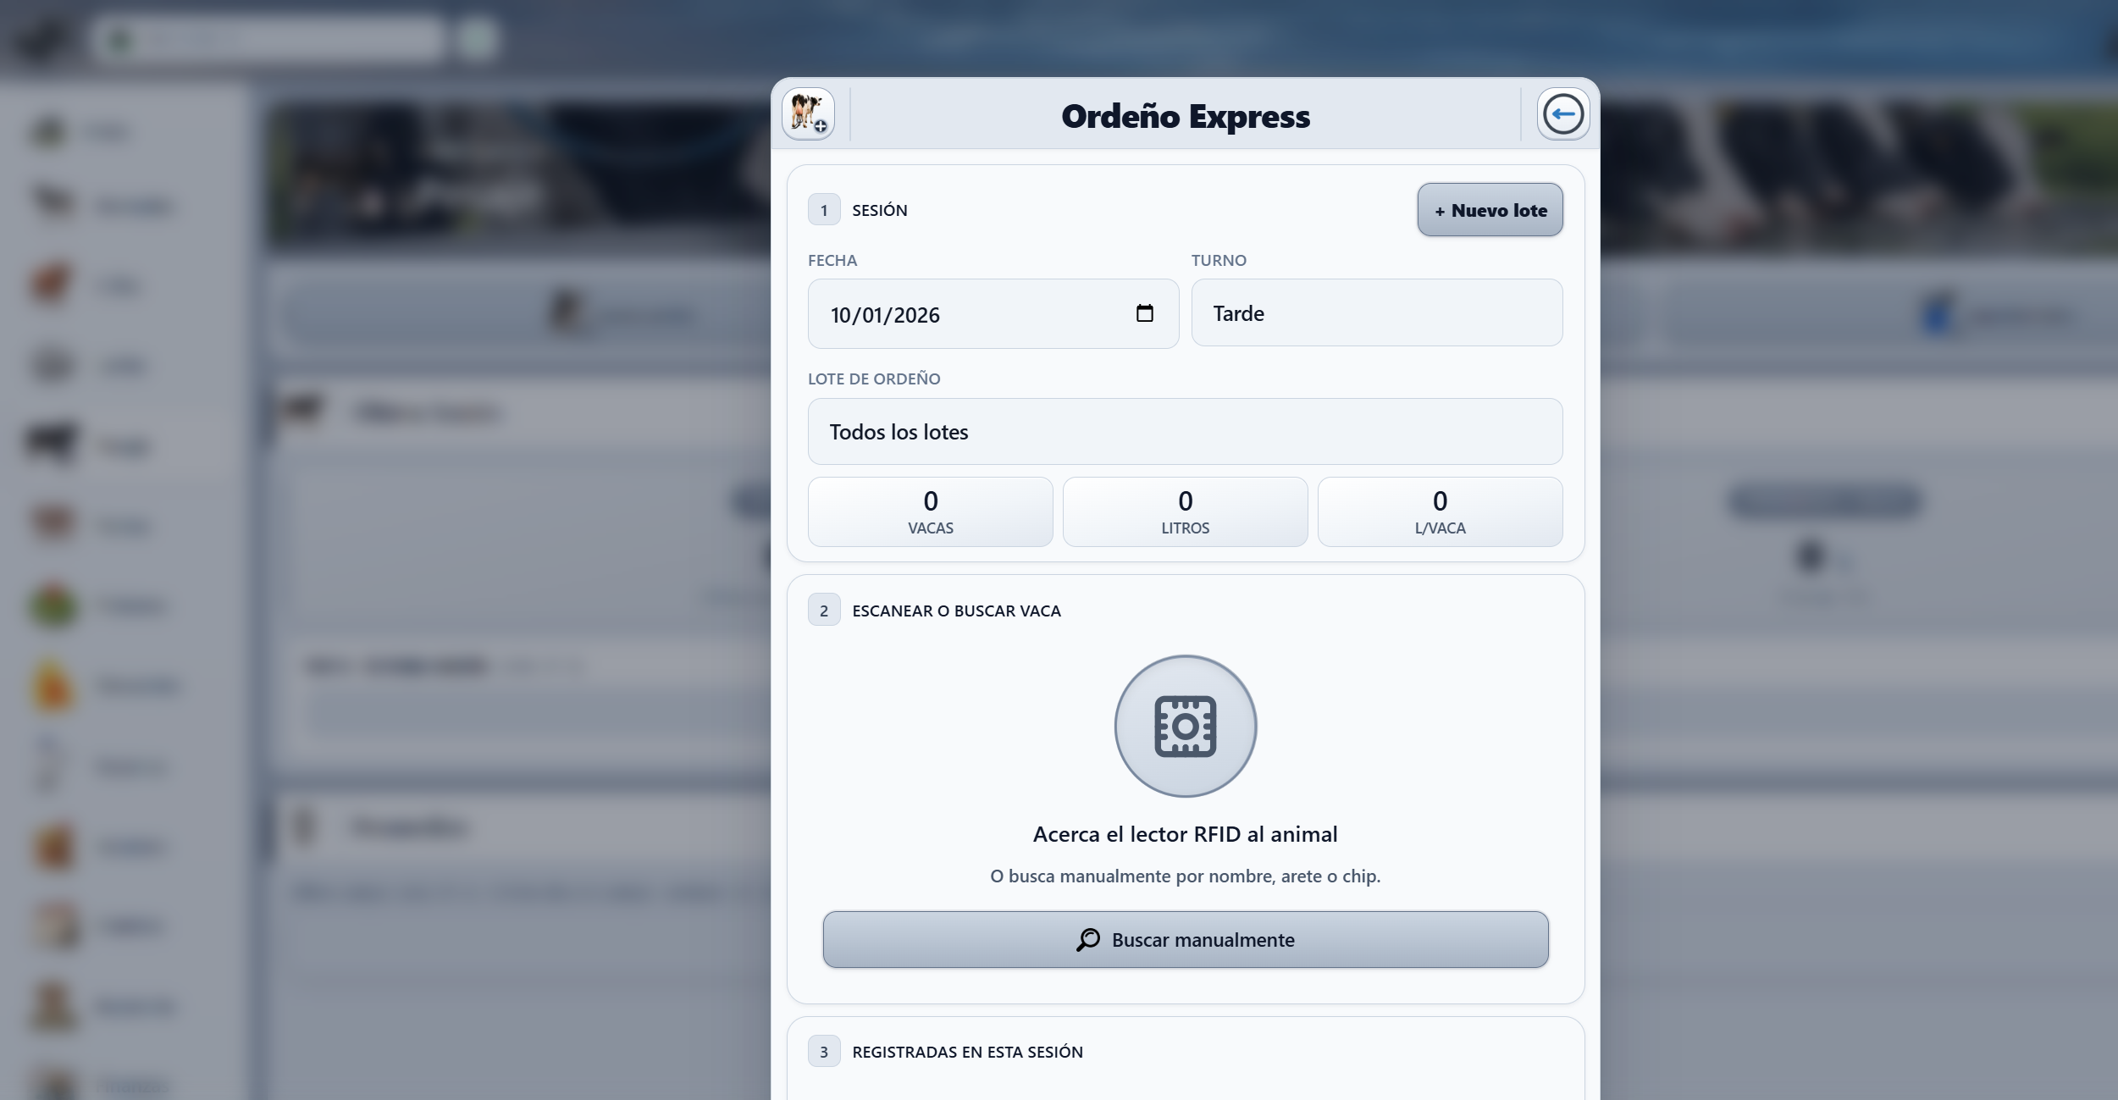Click the add cow icon in header

pos(808,113)
